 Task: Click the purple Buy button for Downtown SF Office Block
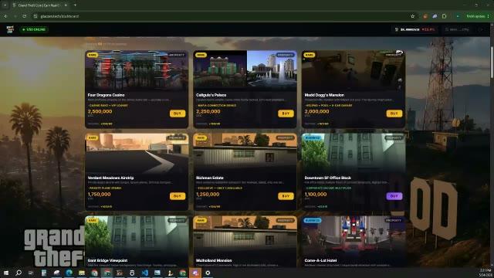coord(394,196)
